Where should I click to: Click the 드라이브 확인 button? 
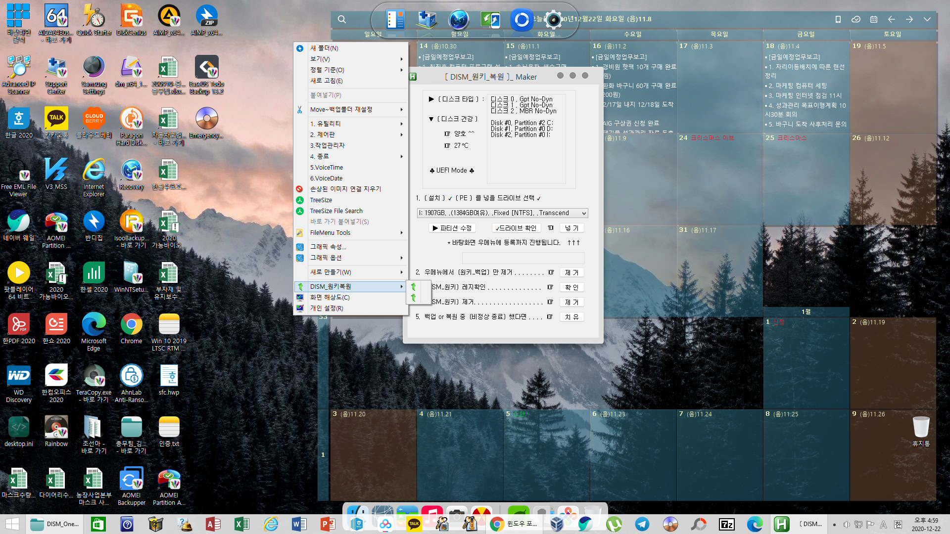point(516,228)
